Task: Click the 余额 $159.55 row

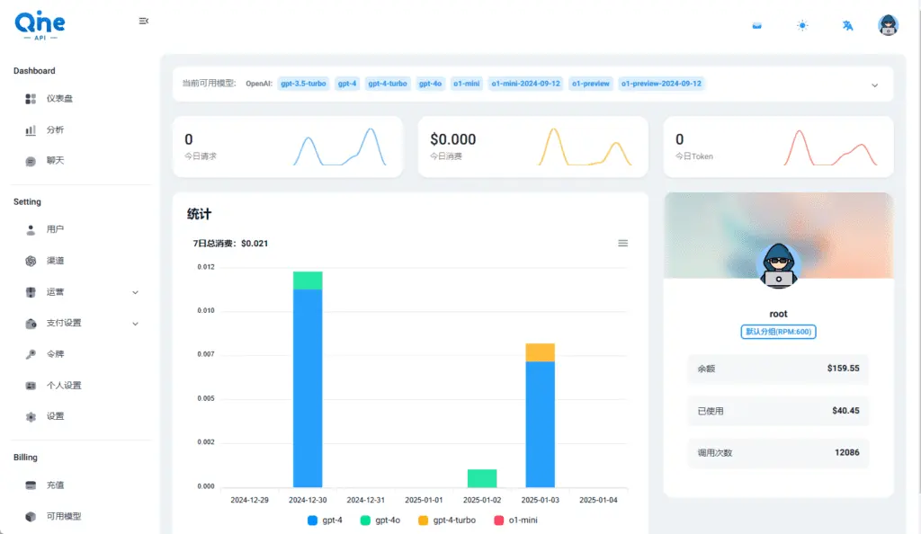Action: click(x=778, y=369)
